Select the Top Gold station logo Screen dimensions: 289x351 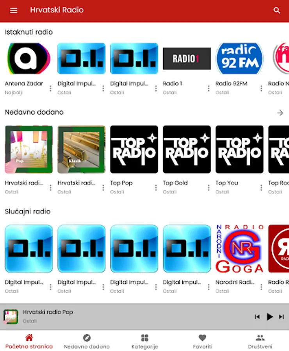click(187, 149)
